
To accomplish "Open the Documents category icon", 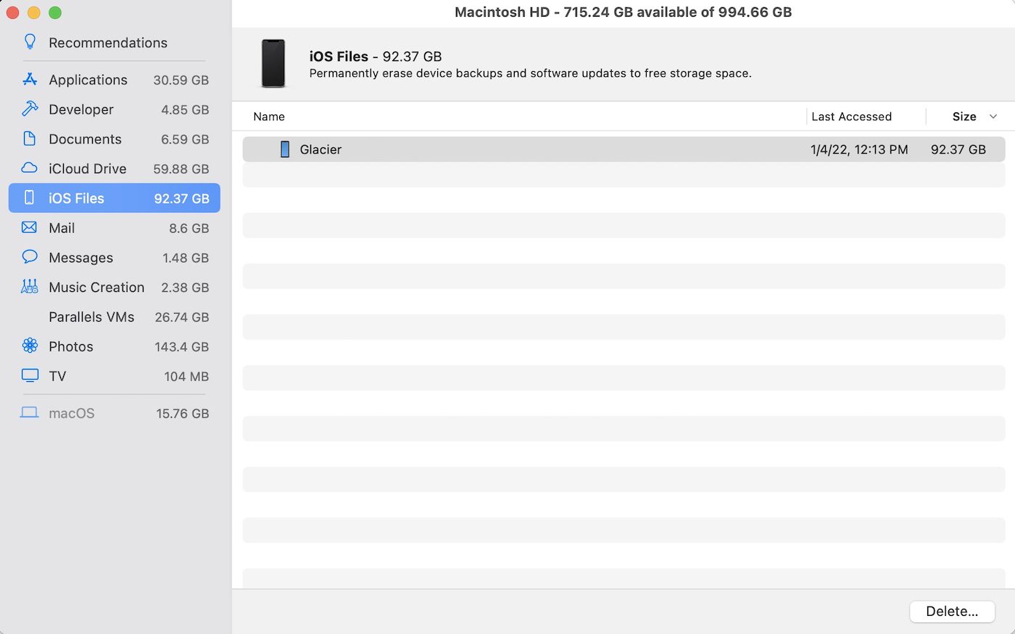I will (x=30, y=138).
